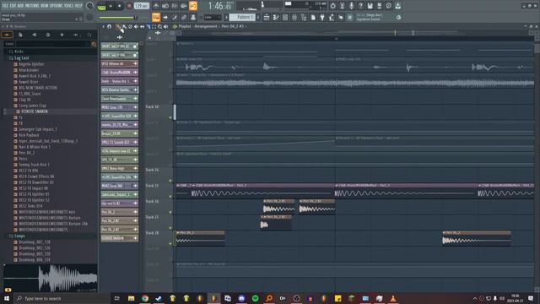Open the tempo 129 BPM display
The height and width of the screenshot is (304, 540).
point(142,6)
